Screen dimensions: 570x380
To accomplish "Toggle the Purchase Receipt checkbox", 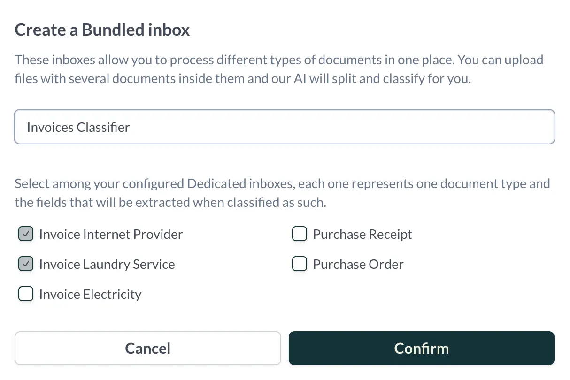I will pyautogui.click(x=300, y=234).
